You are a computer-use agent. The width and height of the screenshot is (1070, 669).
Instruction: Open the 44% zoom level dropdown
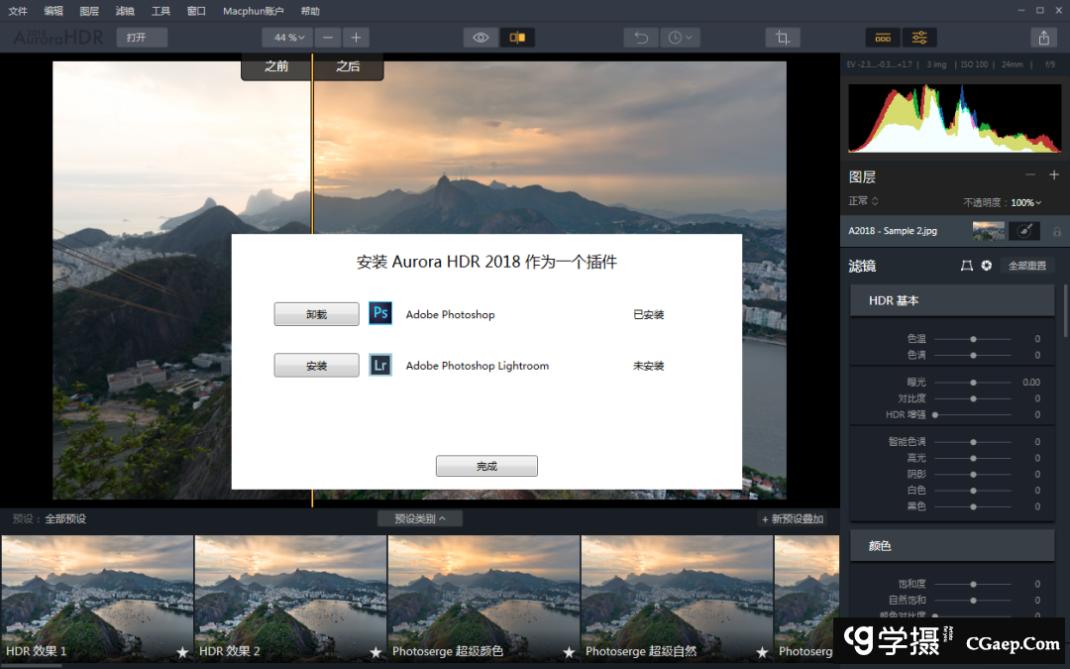(289, 38)
